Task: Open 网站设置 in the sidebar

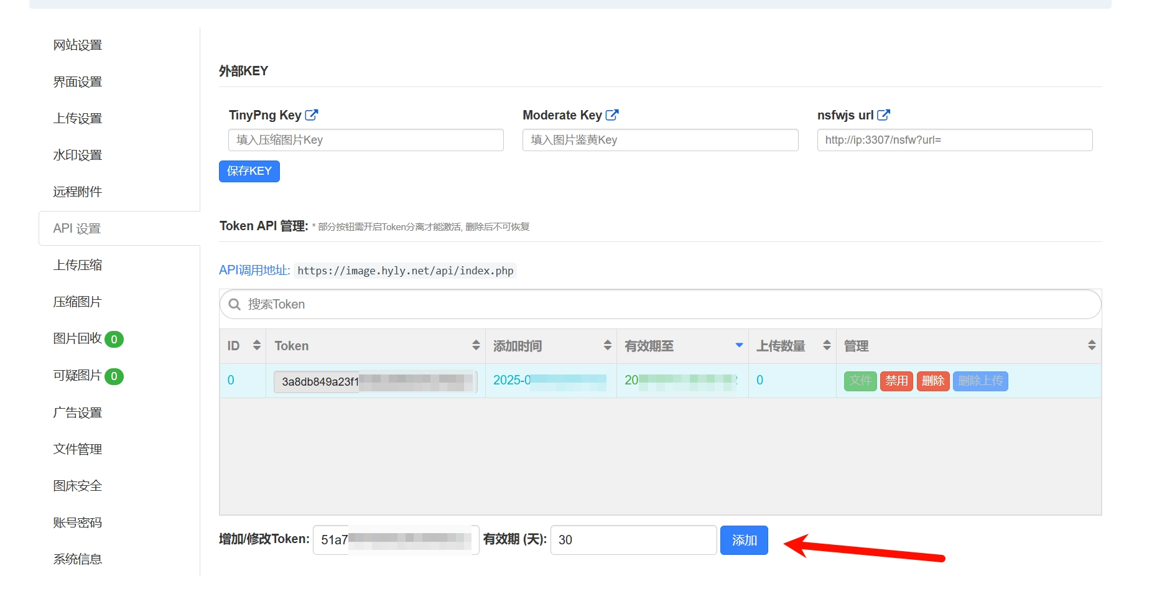Action: [x=78, y=45]
